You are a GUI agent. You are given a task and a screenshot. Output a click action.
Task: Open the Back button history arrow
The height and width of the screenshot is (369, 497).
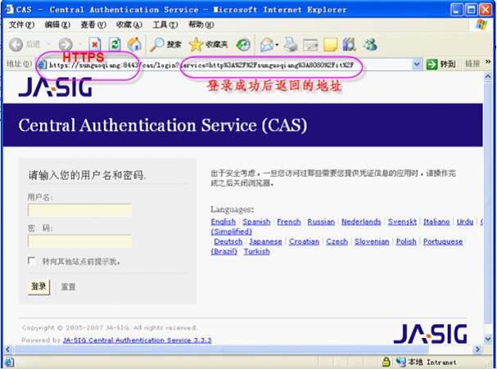(x=48, y=45)
